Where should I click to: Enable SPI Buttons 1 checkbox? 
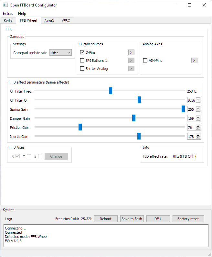[82, 61]
